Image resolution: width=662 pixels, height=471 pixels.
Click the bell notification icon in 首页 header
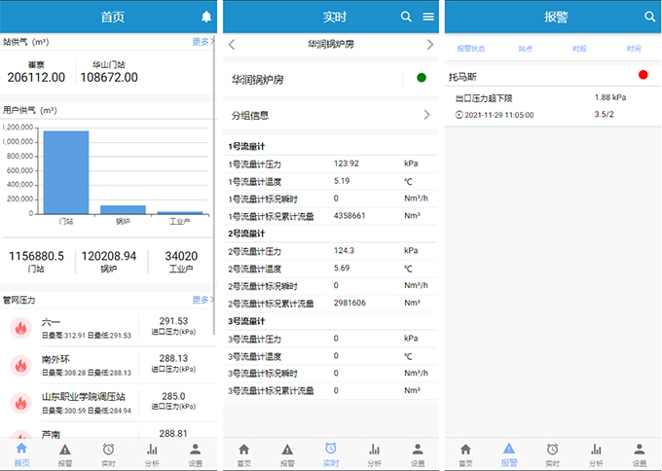coord(206,17)
